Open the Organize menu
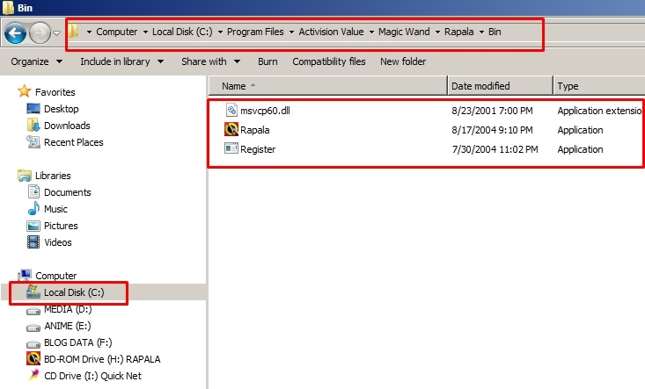This screenshot has width=645, height=389. (37, 61)
